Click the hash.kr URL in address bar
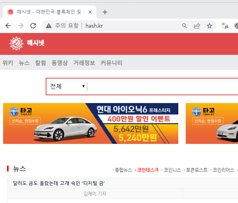 (x=94, y=26)
